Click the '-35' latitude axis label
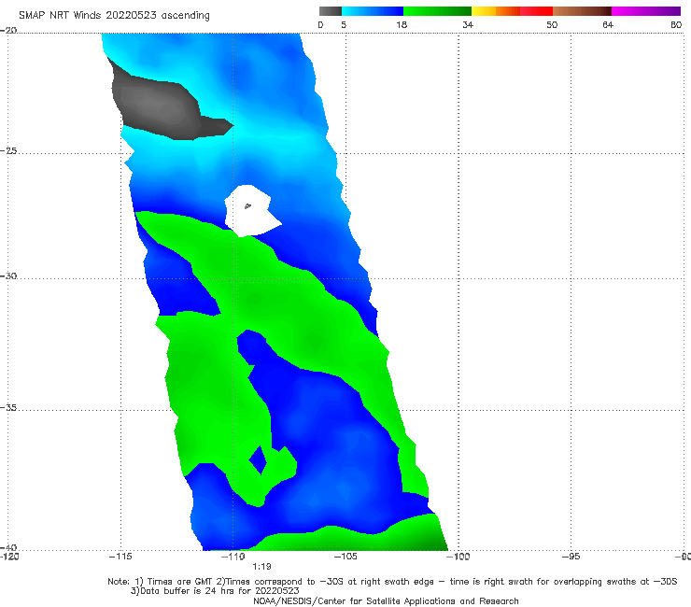Viewport: 691px width, 607px height. pos(8,407)
